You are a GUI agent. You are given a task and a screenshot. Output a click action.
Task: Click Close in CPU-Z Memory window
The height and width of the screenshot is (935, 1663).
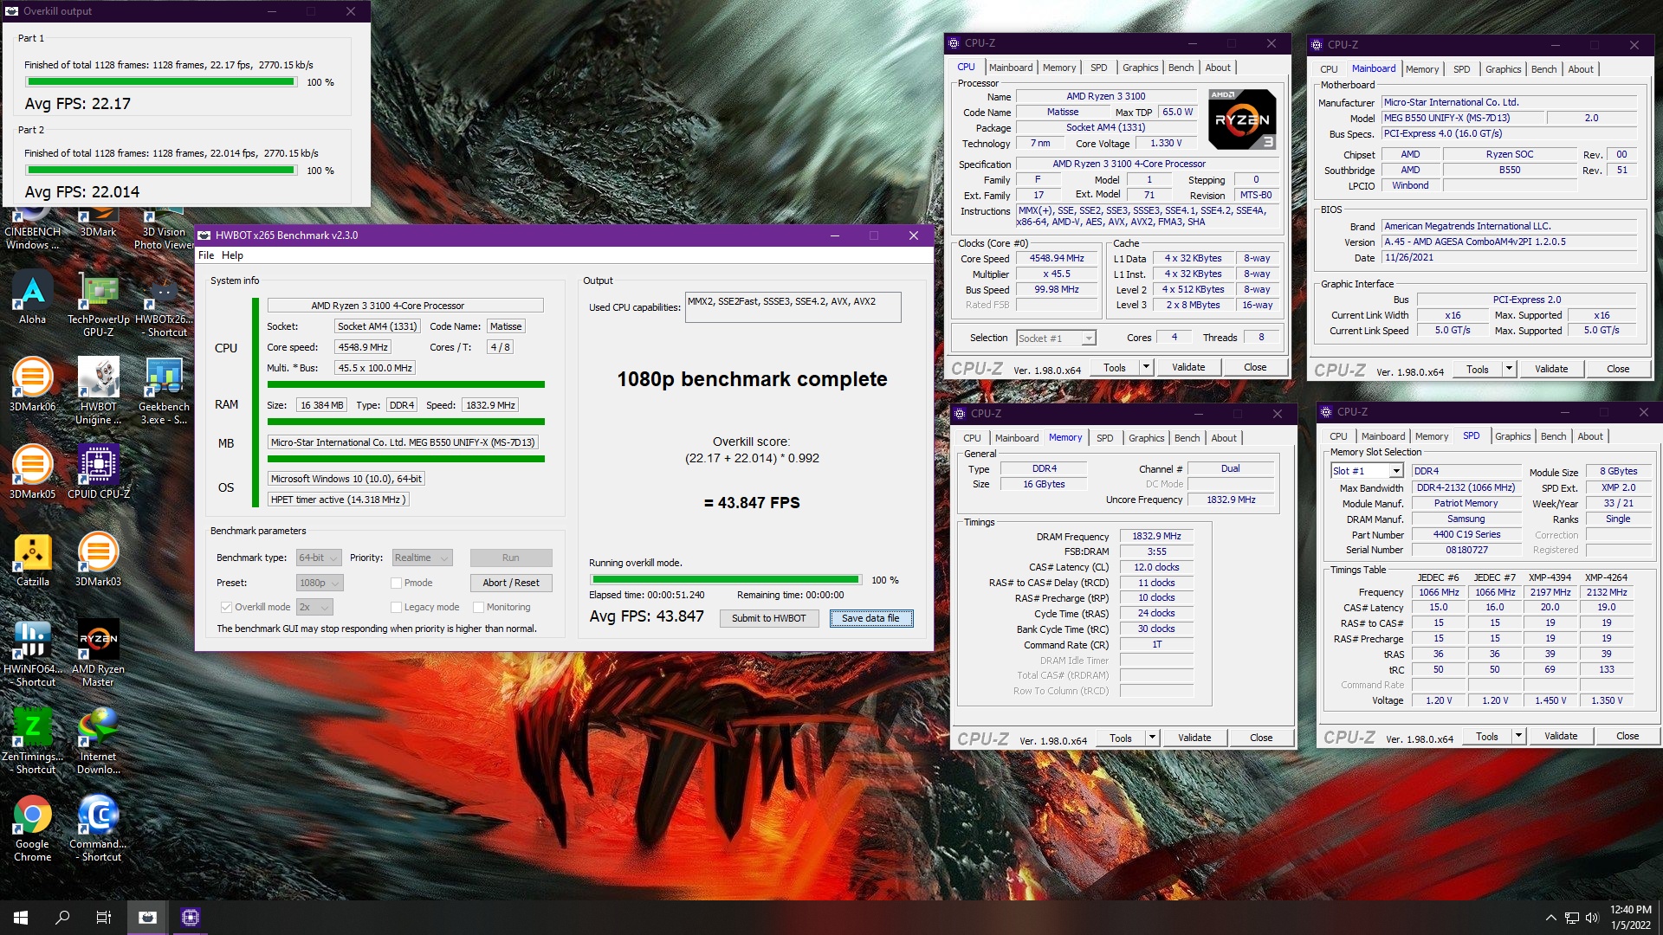pos(1261,738)
